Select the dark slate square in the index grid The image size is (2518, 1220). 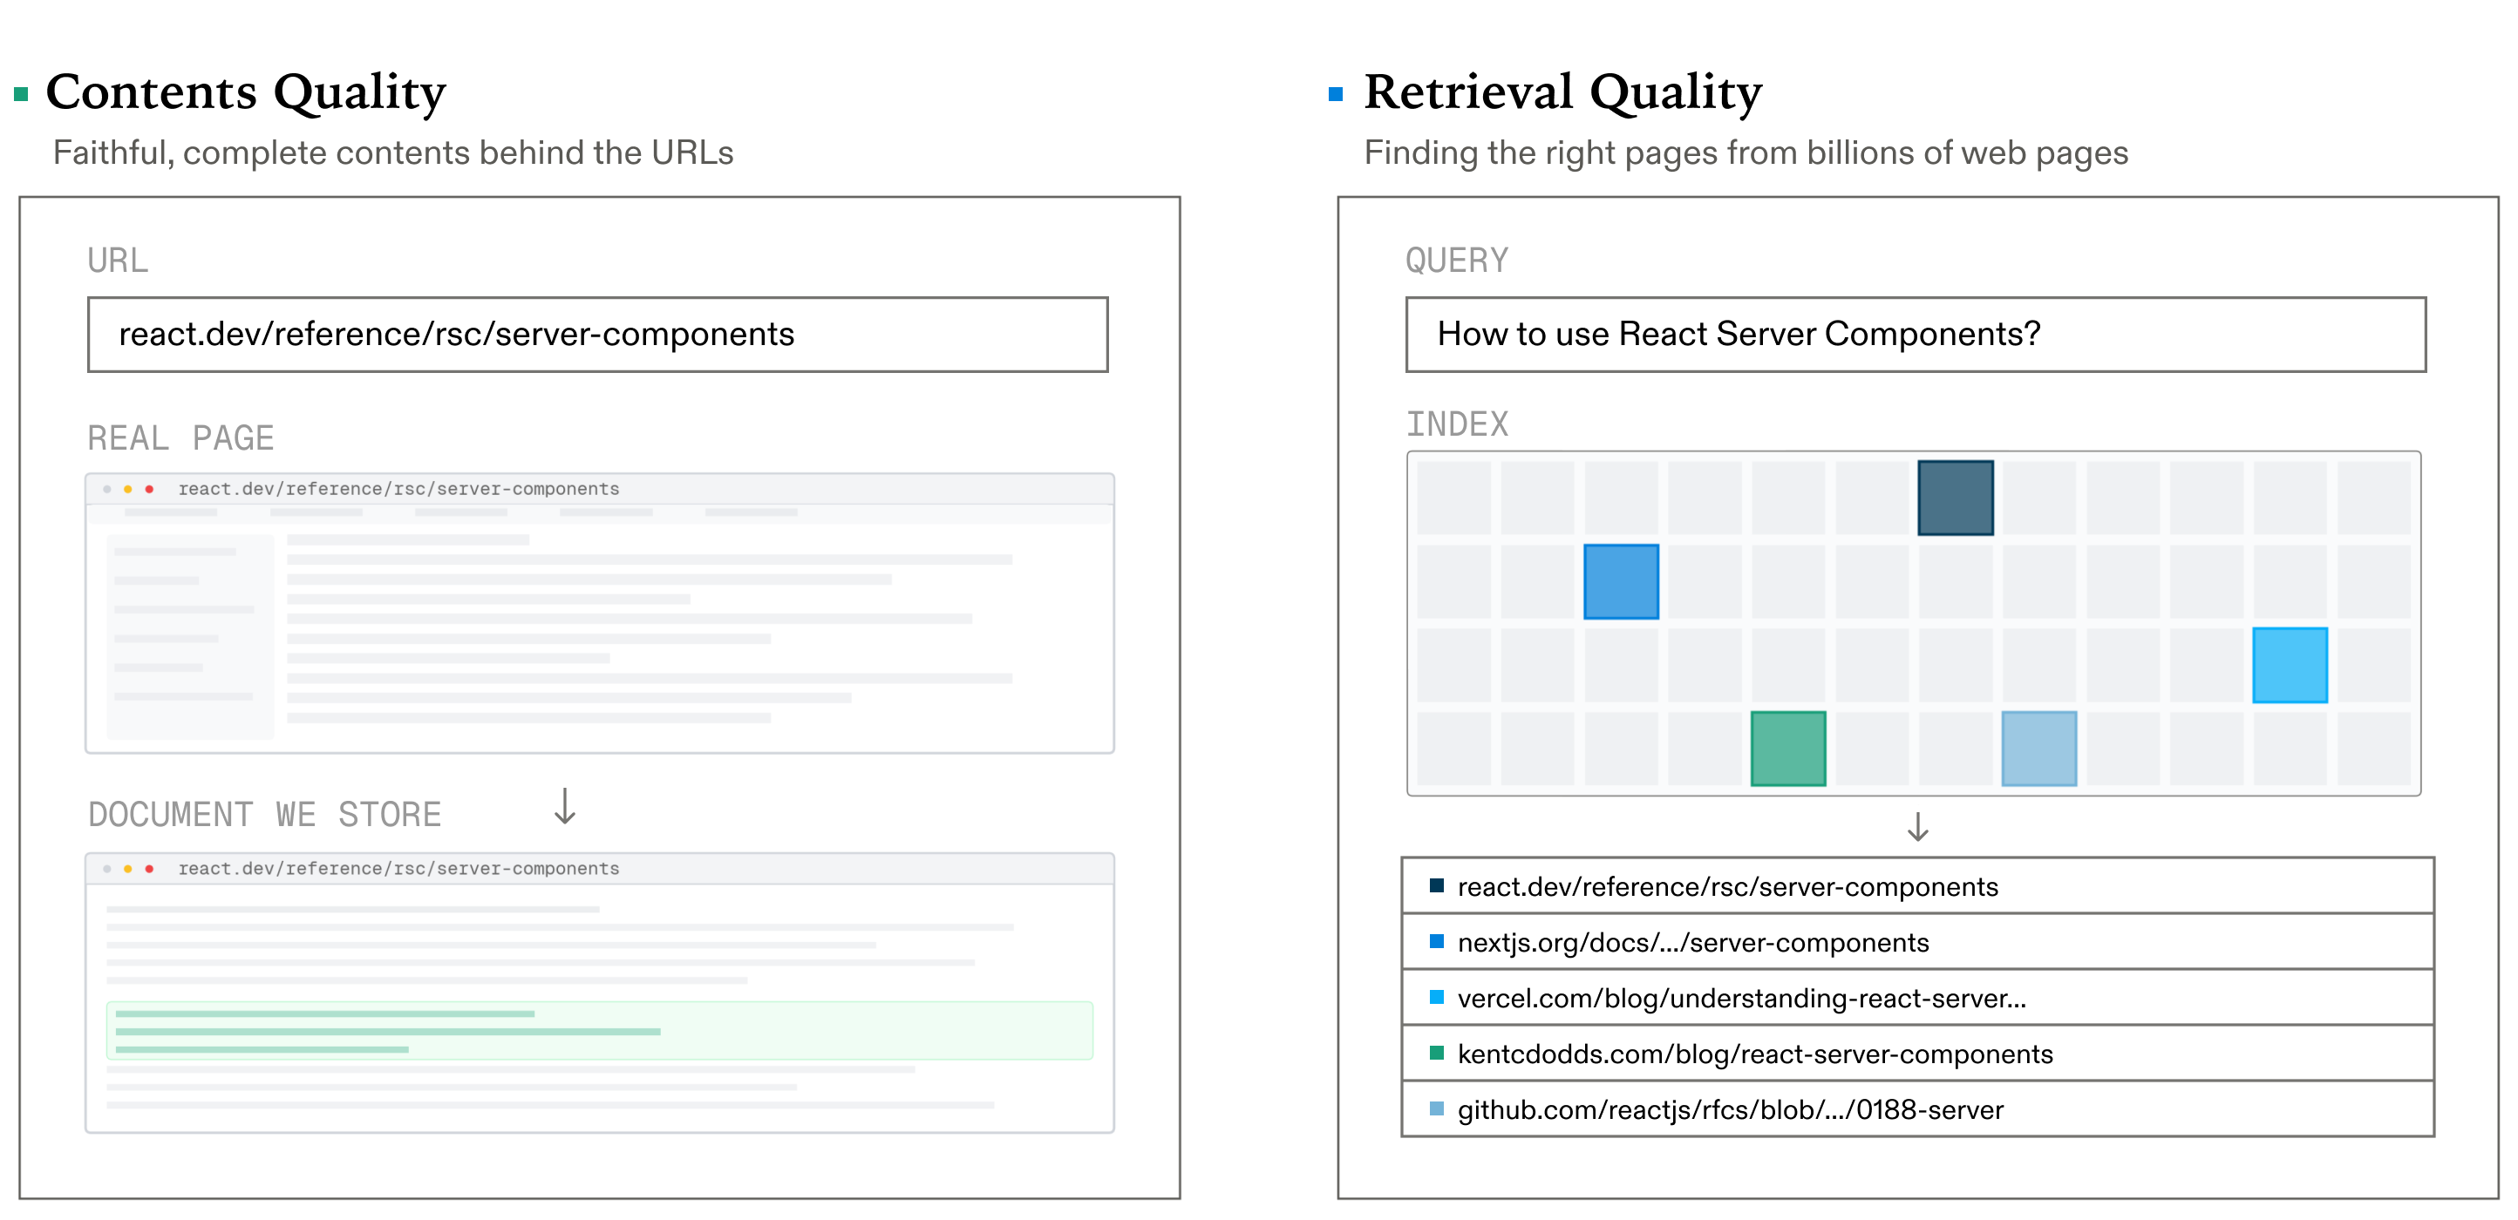[x=1954, y=498]
